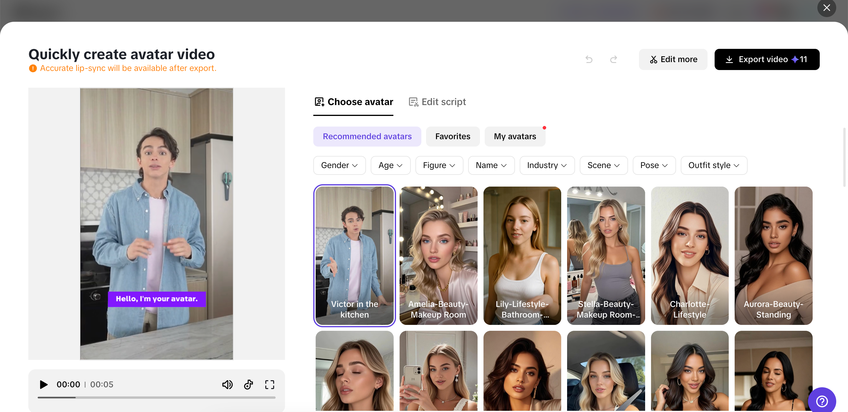Select the Recommended avatars filter pill
Viewport: 848px width, 412px height.
point(367,136)
